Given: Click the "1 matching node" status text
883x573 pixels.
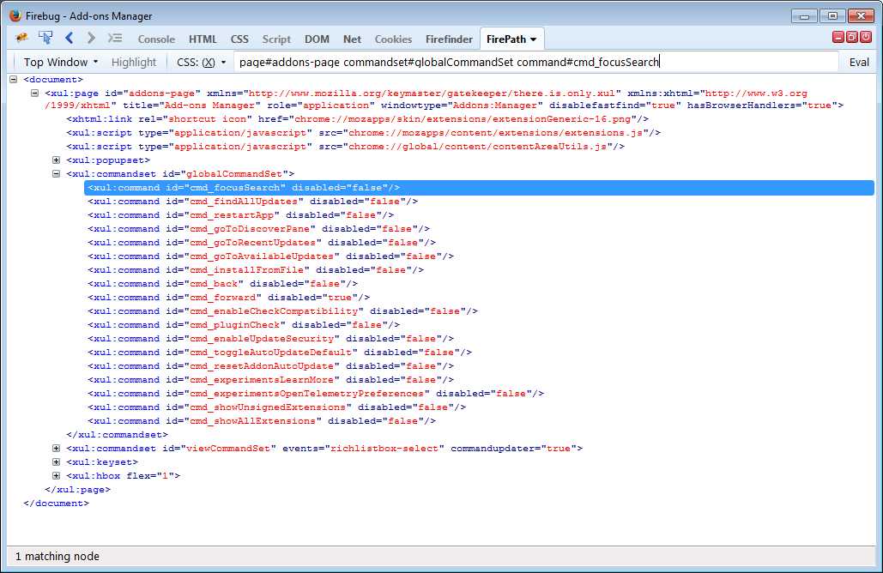Looking at the screenshot, I should [57, 556].
